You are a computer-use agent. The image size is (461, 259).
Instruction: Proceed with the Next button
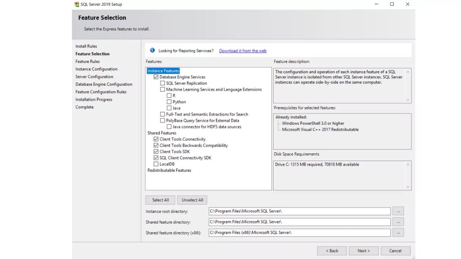[x=364, y=251]
